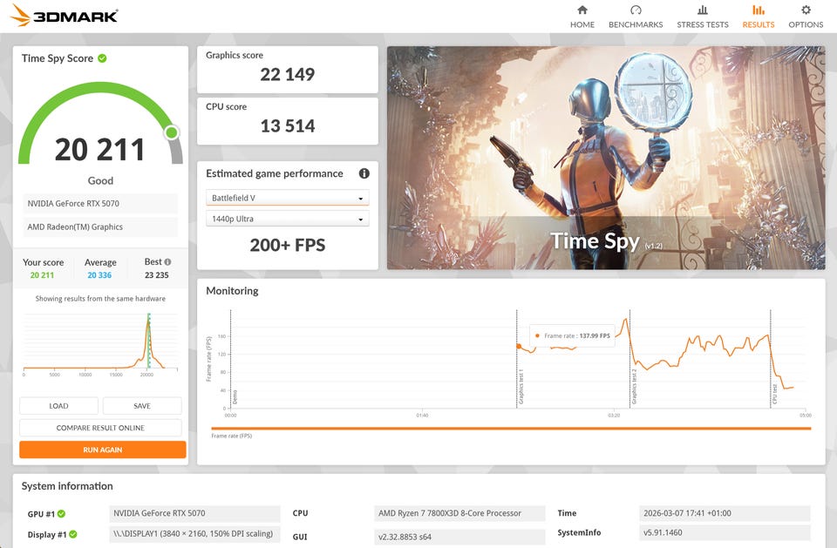Click the 200+ FPS estimate

(287, 245)
